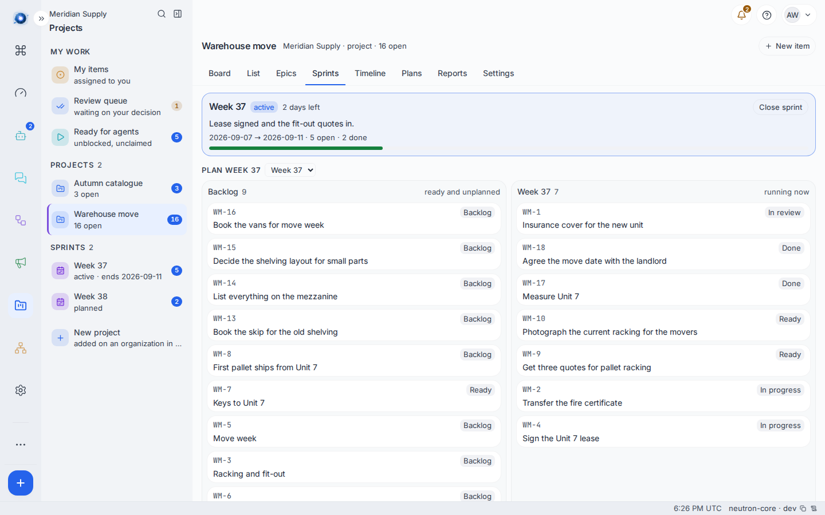
Task: Click the megaphone announcements icon
Action: (x=21, y=263)
